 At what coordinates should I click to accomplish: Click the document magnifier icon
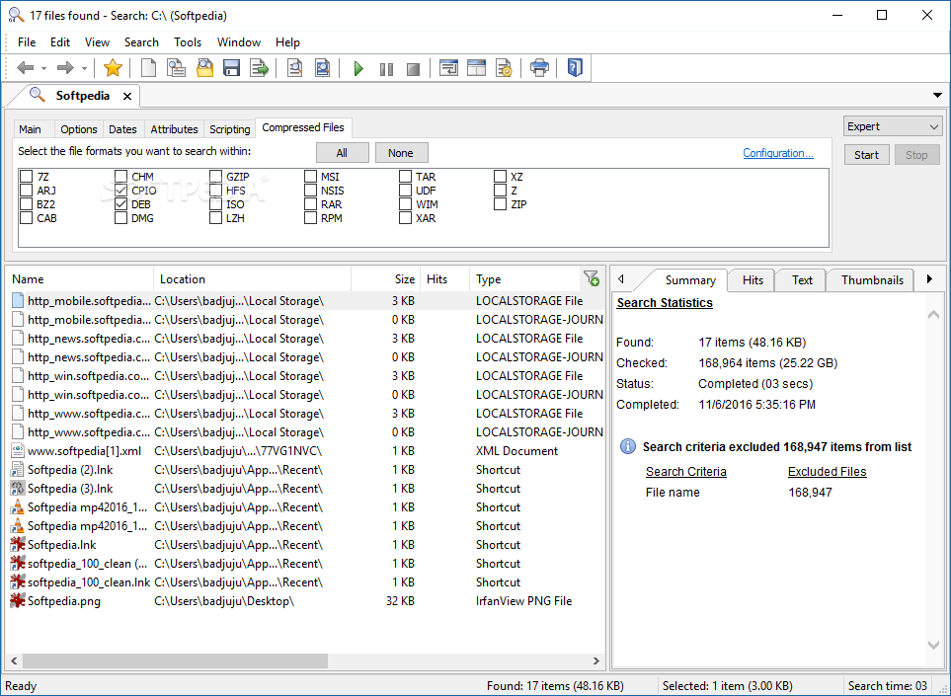[x=294, y=68]
